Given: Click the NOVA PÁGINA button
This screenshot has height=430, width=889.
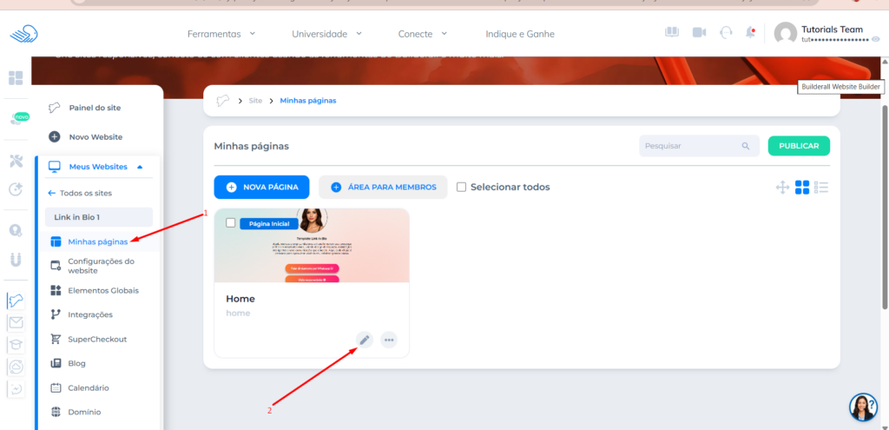Looking at the screenshot, I should 262,187.
